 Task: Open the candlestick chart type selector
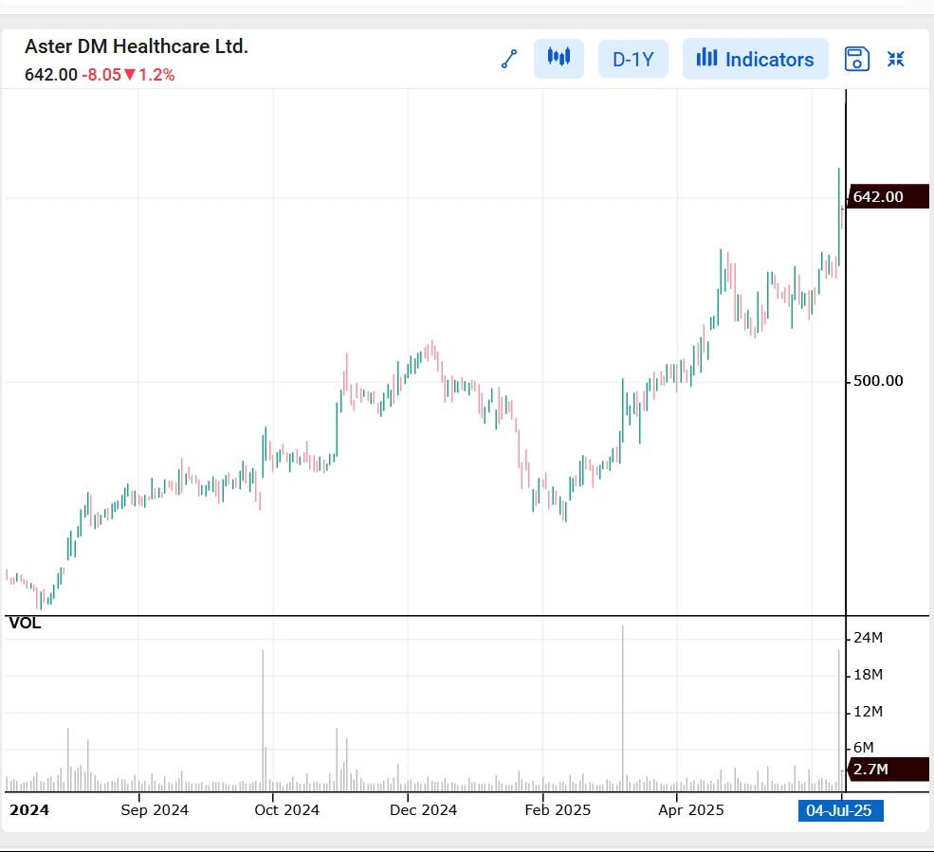559,59
